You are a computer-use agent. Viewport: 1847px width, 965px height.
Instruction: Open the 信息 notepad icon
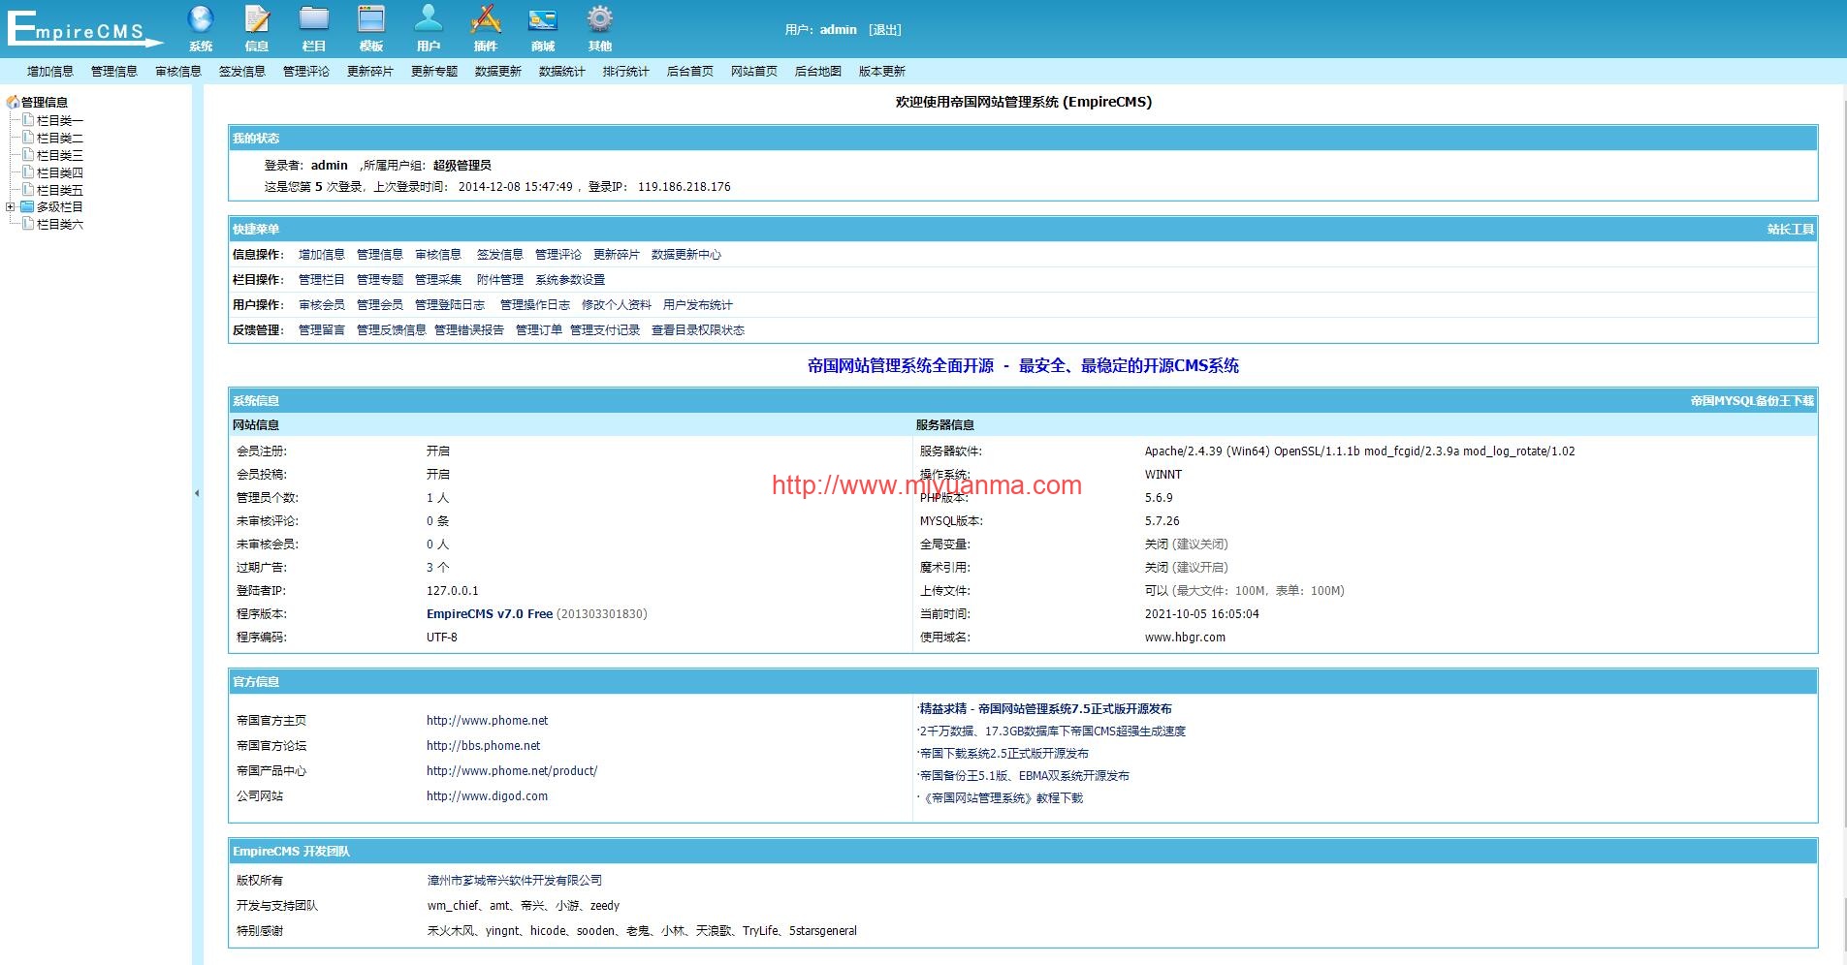pyautogui.click(x=257, y=19)
